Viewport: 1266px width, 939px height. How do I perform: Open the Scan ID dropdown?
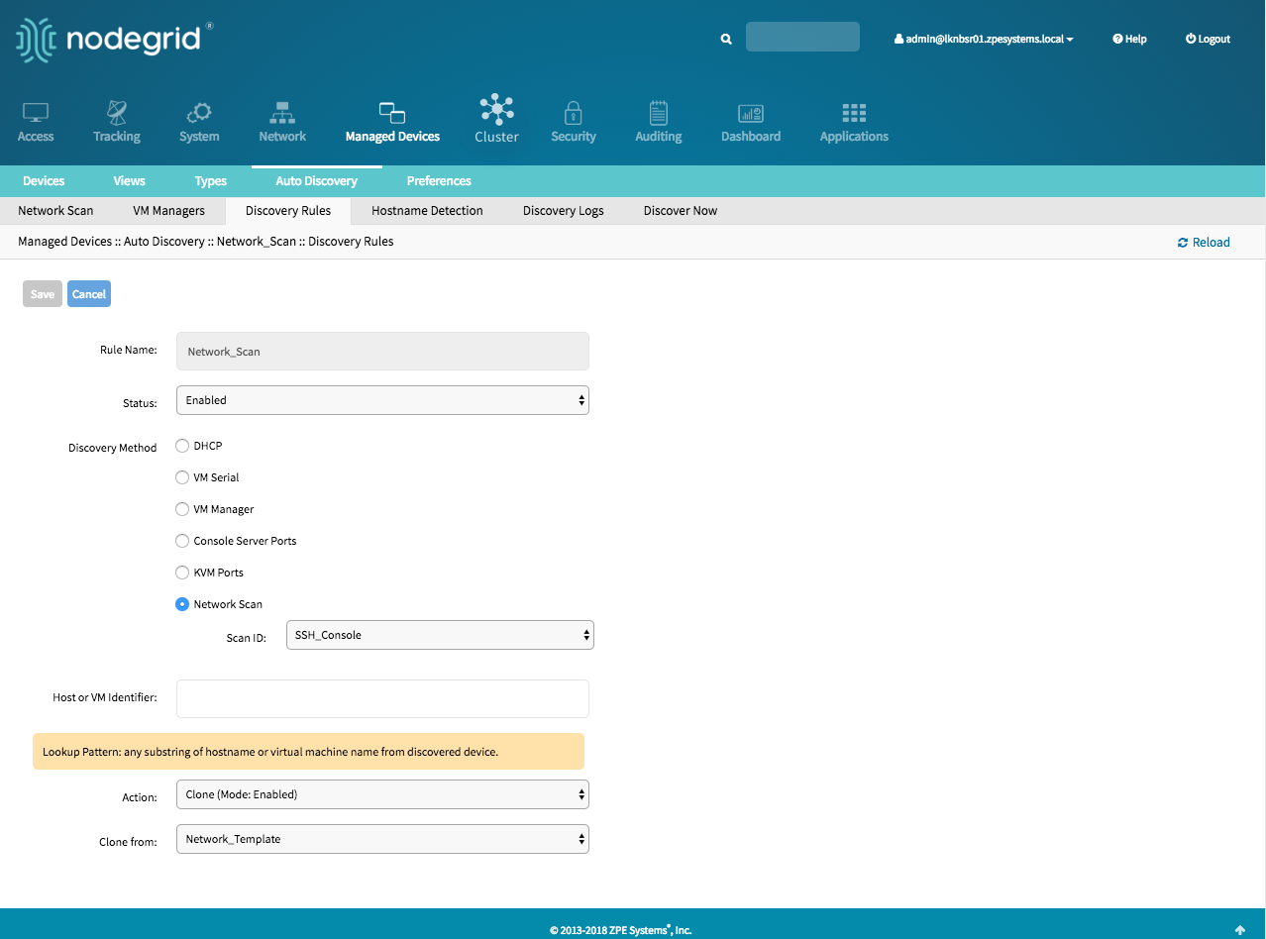coord(440,635)
